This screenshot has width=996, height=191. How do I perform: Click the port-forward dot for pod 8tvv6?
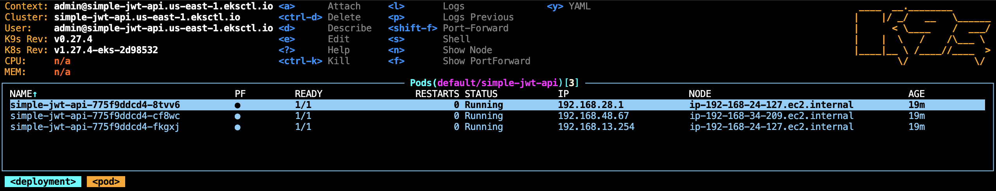237,105
